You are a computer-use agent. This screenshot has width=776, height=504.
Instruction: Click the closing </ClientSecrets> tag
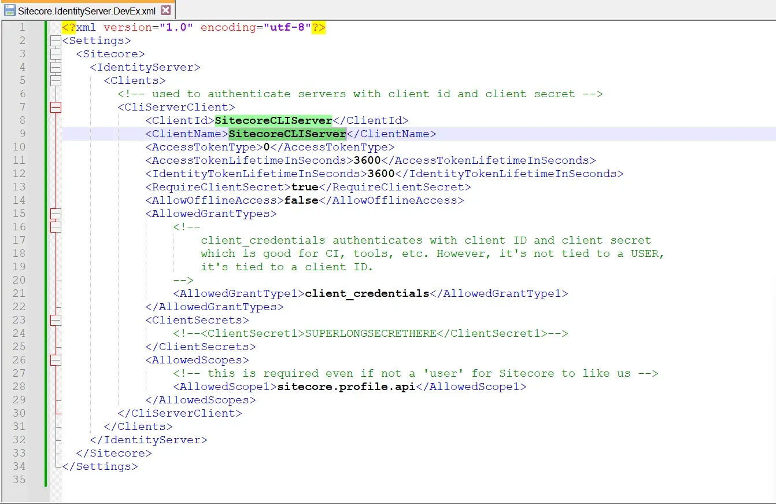click(201, 347)
